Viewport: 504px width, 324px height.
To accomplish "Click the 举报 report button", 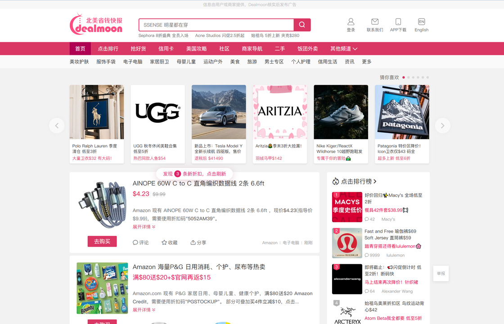I will tap(441, 274).
